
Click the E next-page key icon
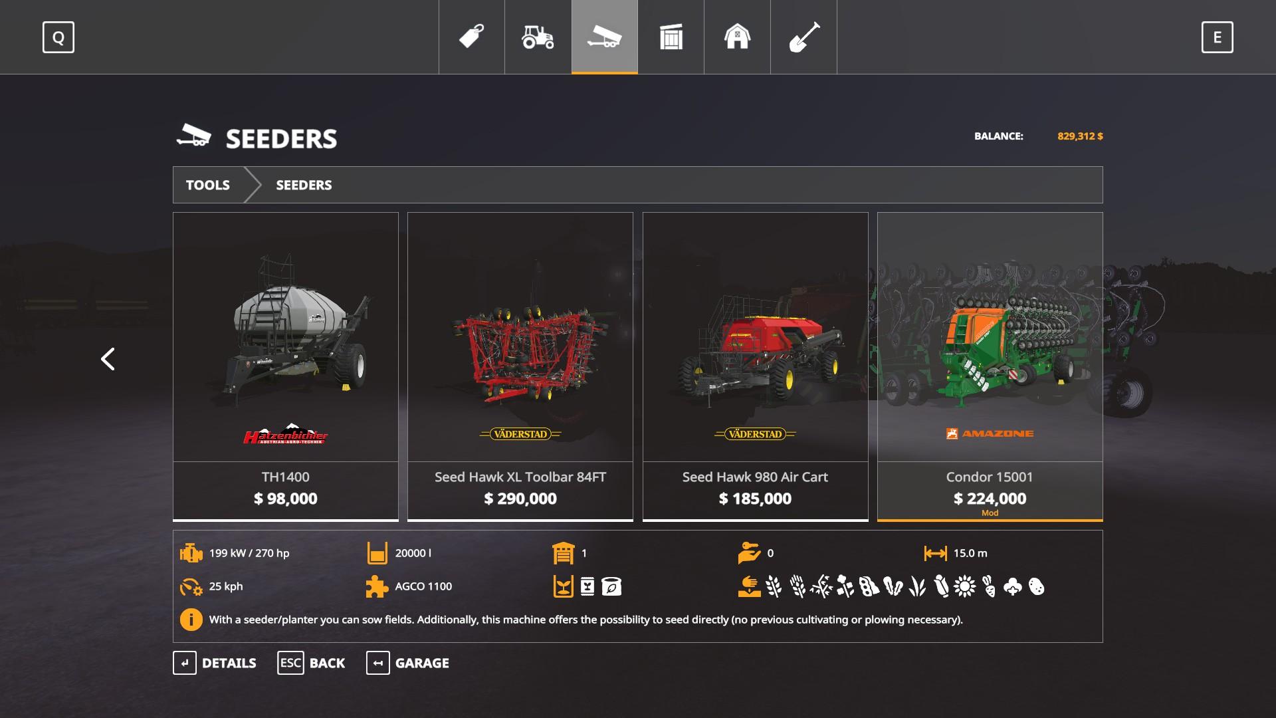pyautogui.click(x=1218, y=37)
